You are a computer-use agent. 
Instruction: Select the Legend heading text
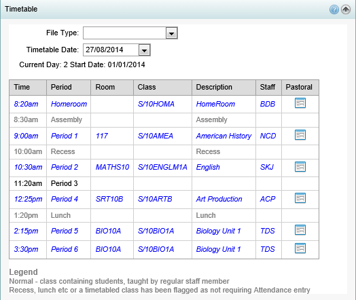coord(23,272)
